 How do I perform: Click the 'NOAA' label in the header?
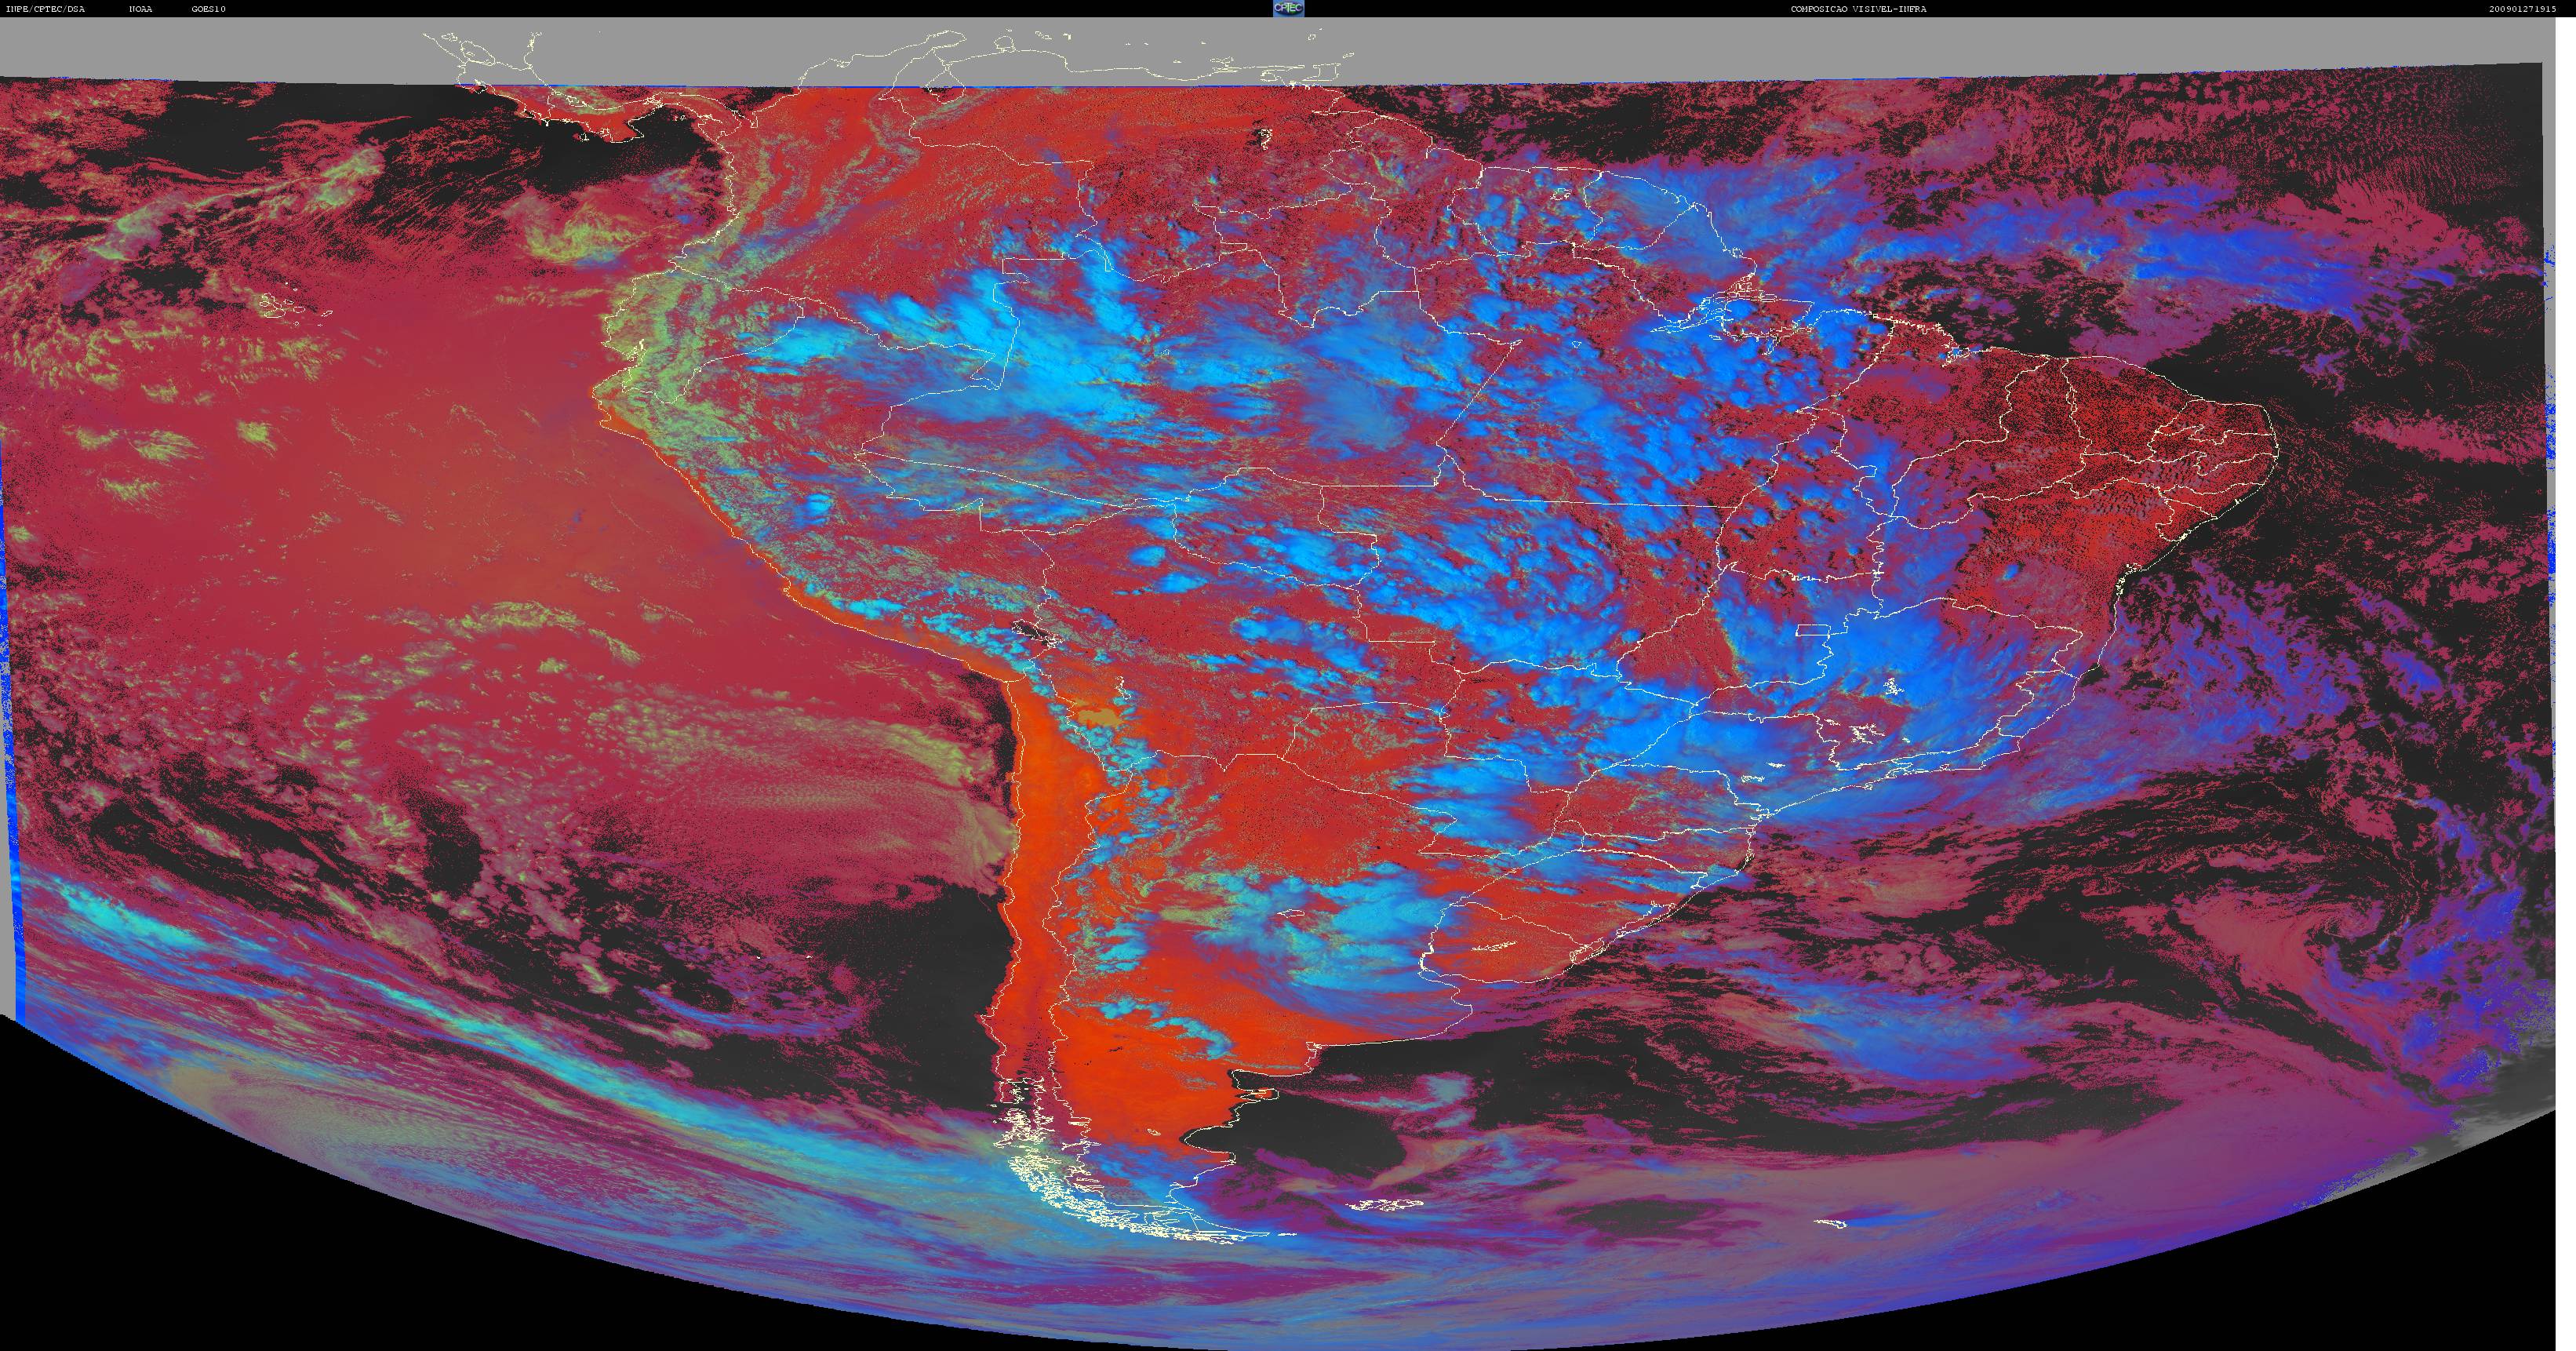[x=140, y=9]
